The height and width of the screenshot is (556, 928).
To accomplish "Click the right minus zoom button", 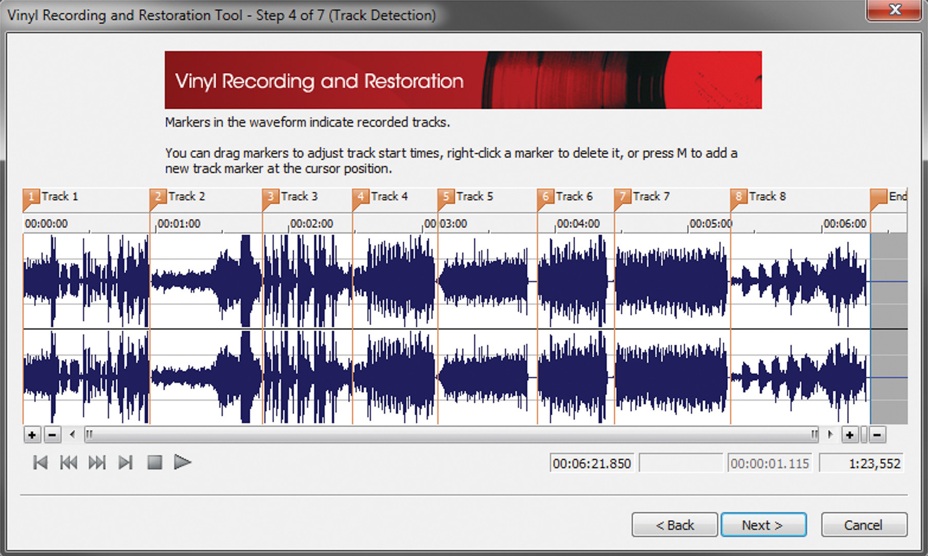I will point(877,435).
